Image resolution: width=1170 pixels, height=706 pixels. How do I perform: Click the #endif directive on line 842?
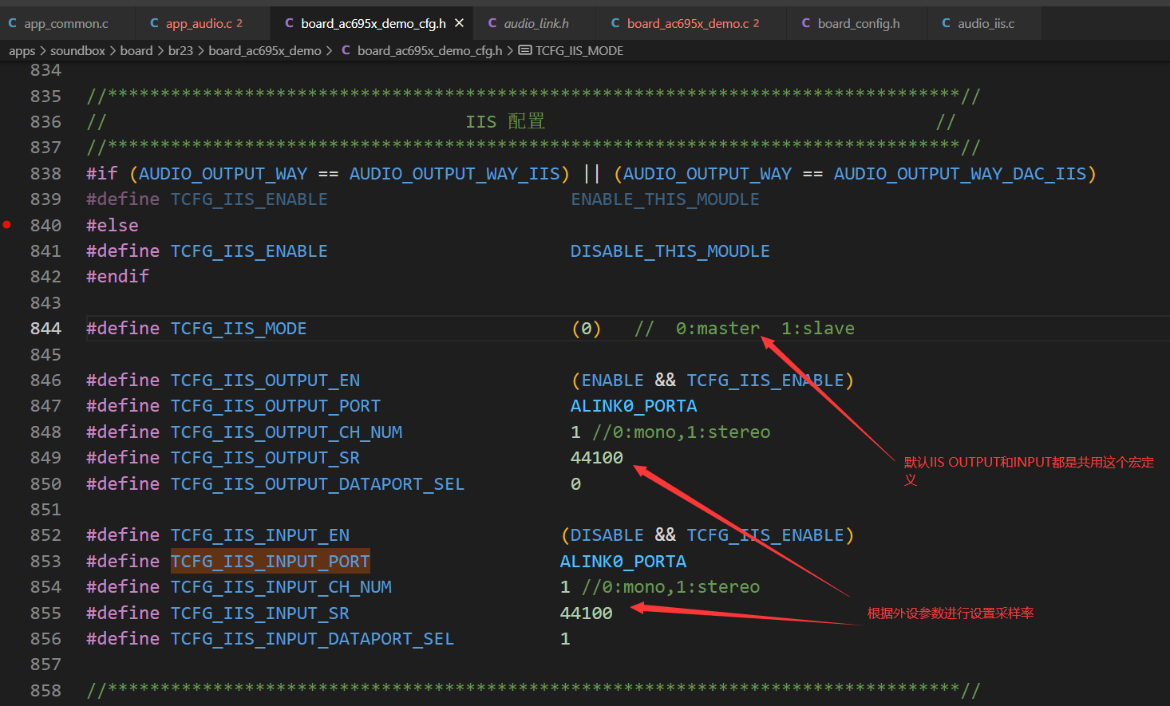point(117,277)
